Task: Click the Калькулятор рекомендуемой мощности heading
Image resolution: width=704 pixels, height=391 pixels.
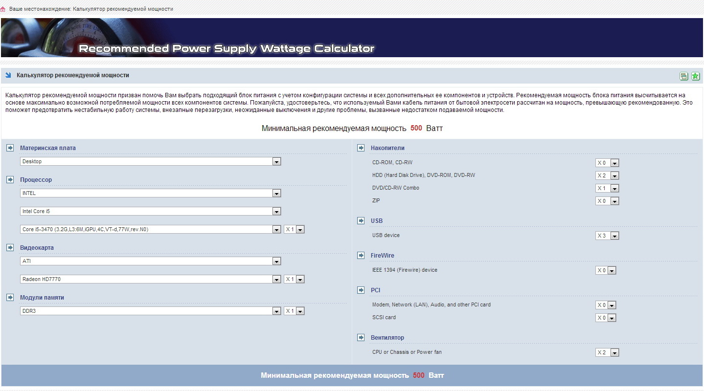Action: 73,75
